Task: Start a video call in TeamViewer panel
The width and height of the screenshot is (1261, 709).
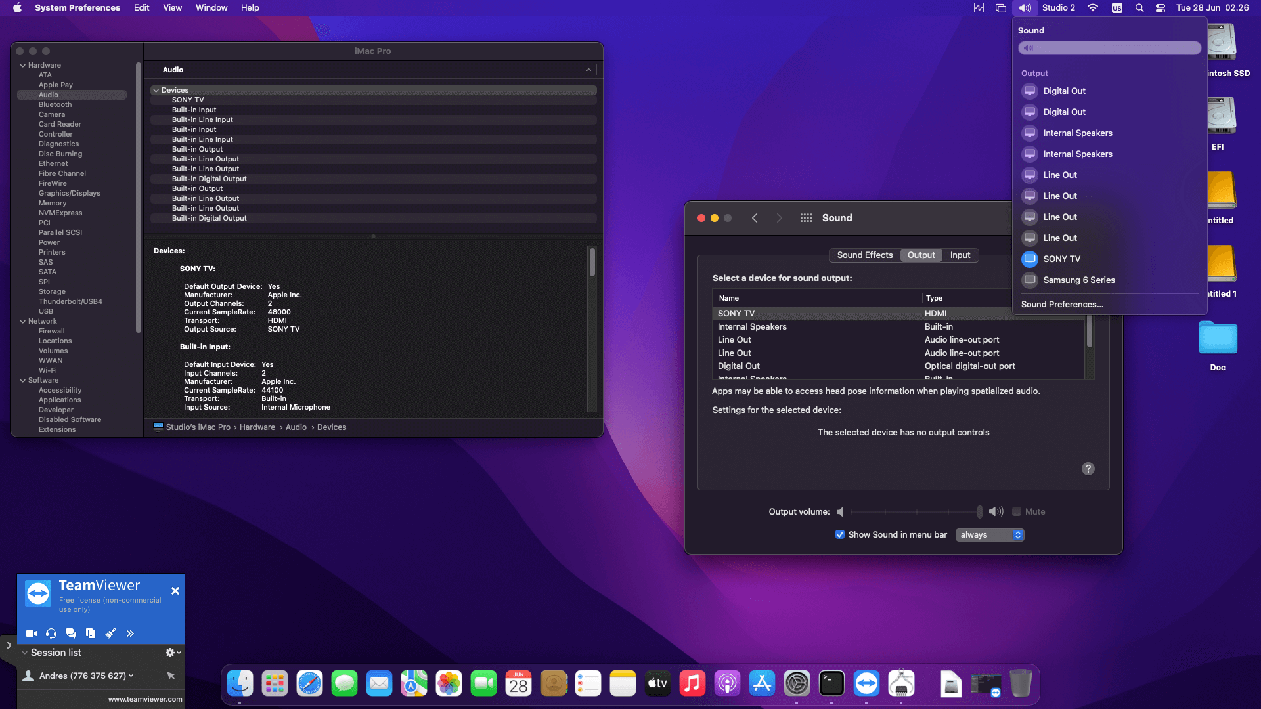Action: 31,634
